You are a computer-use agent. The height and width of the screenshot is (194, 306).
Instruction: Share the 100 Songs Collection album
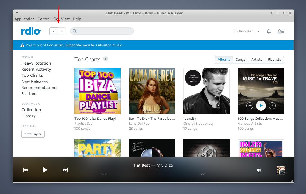250,106
